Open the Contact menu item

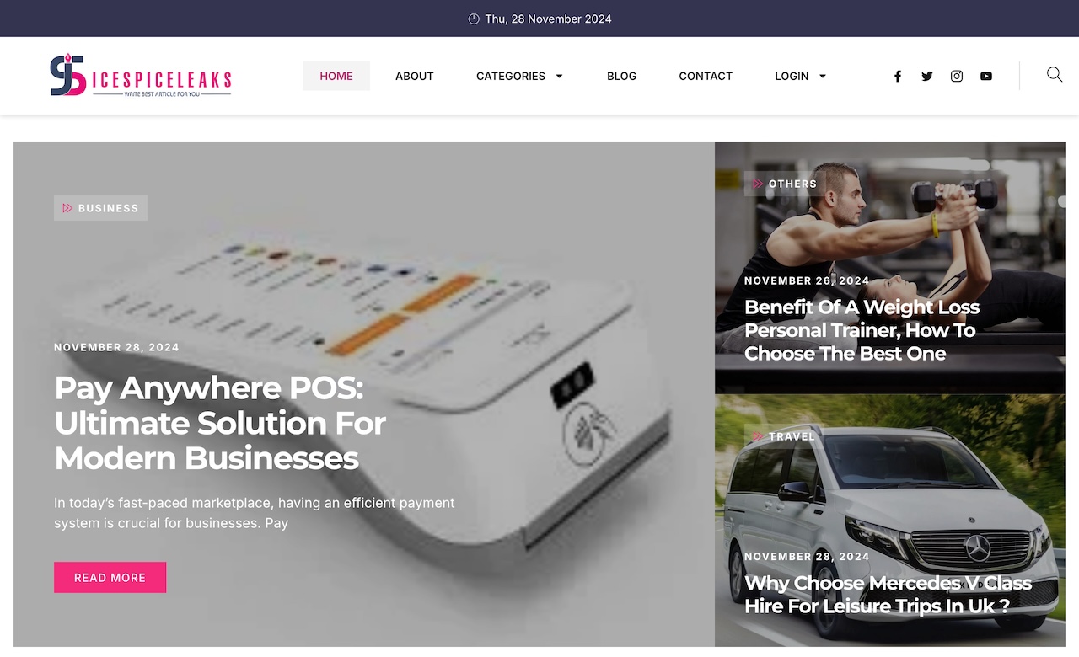click(706, 76)
